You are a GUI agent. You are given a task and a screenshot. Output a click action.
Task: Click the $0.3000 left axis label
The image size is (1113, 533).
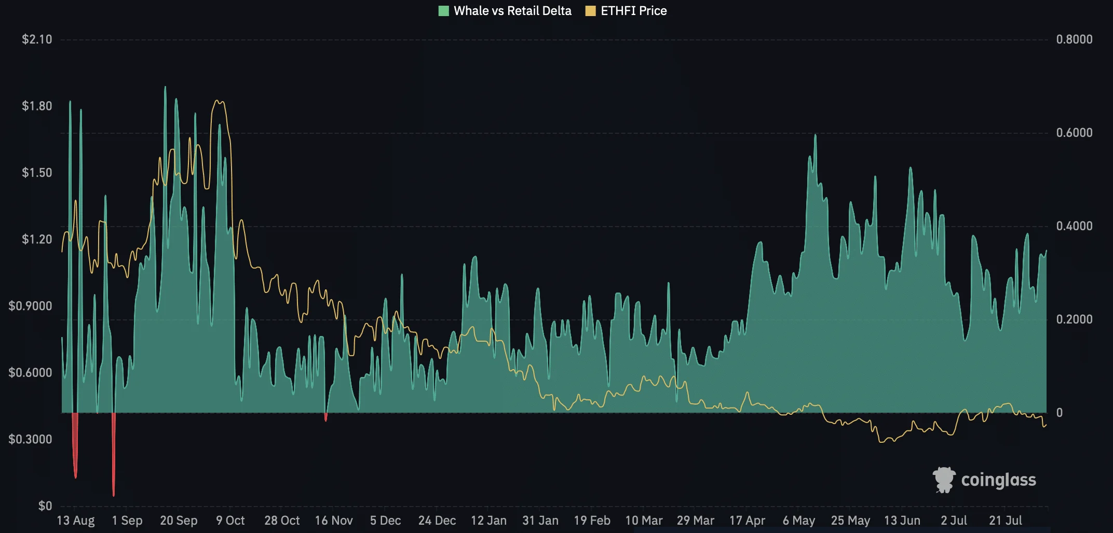(31, 439)
